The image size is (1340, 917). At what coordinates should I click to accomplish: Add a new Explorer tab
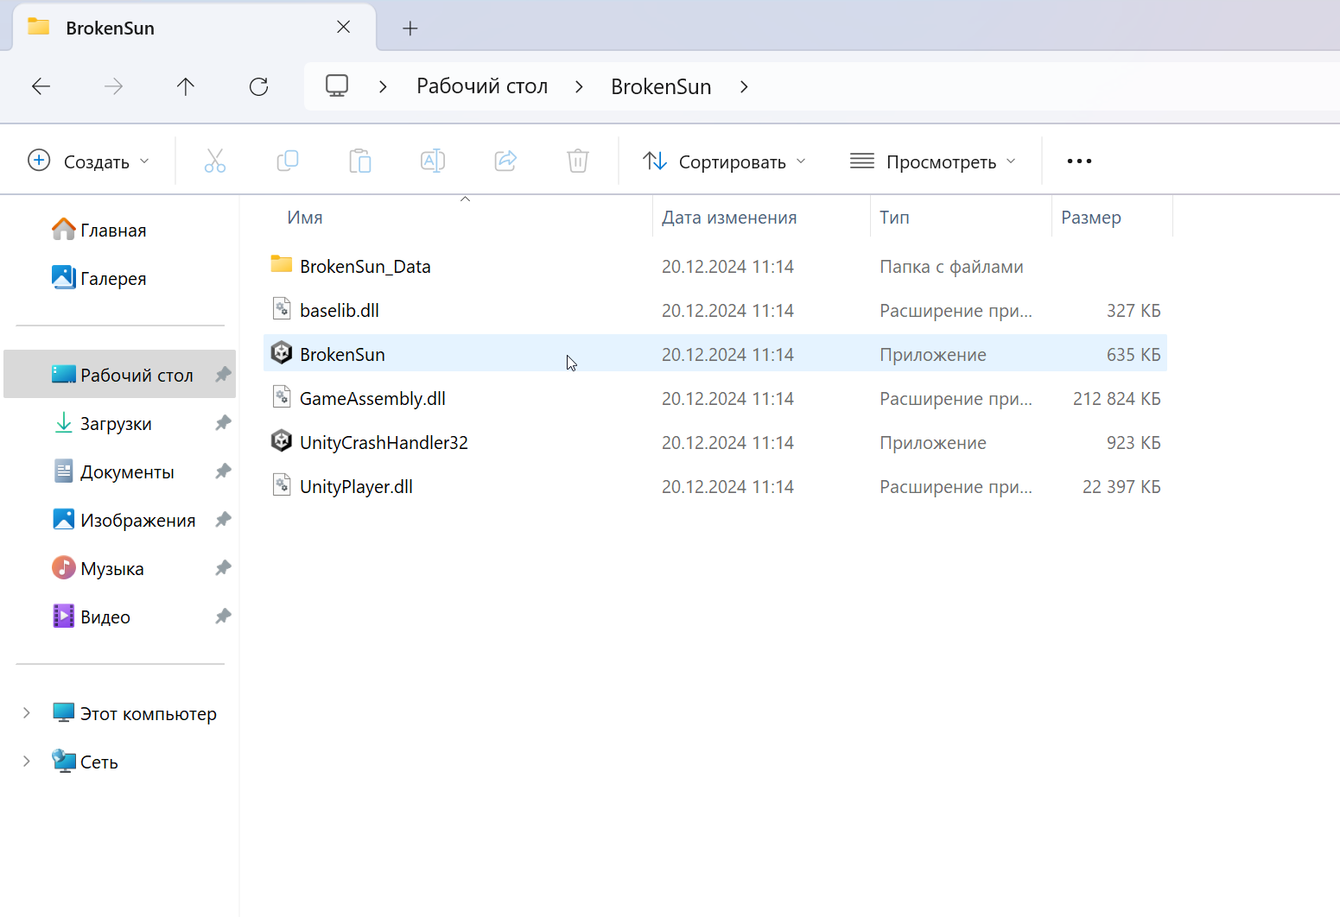410,28
